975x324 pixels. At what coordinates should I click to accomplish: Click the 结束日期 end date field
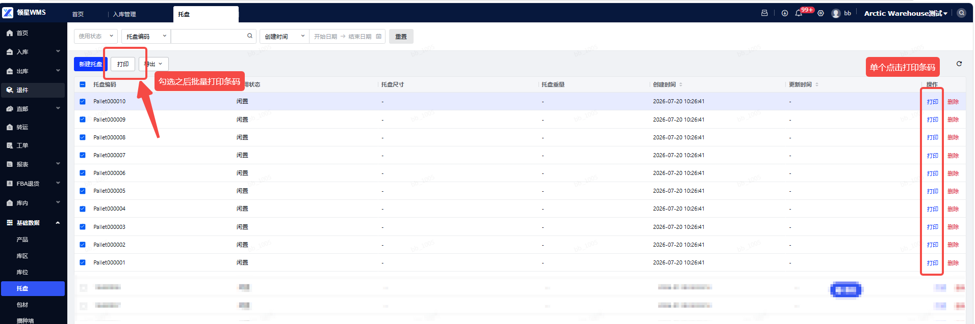360,37
